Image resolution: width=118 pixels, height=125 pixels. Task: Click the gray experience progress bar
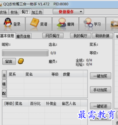[x=25, y=53]
